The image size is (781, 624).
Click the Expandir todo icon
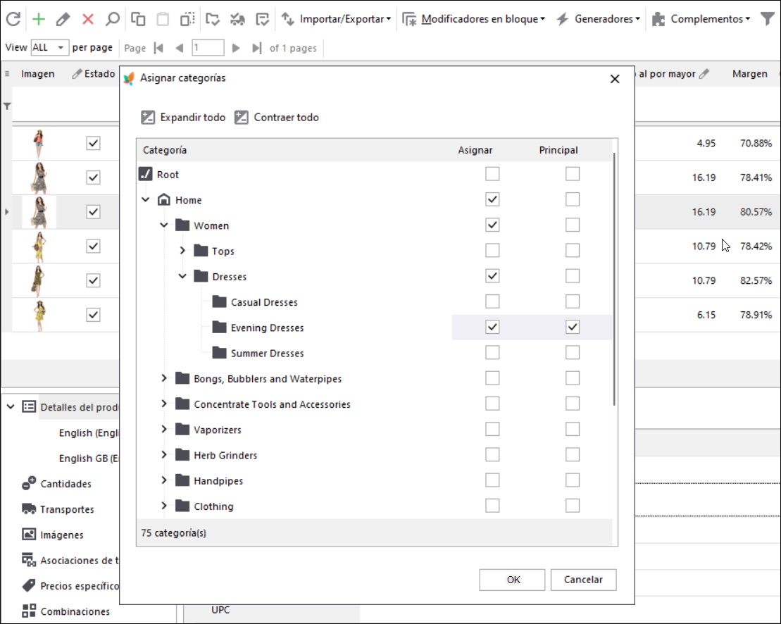[x=148, y=117]
